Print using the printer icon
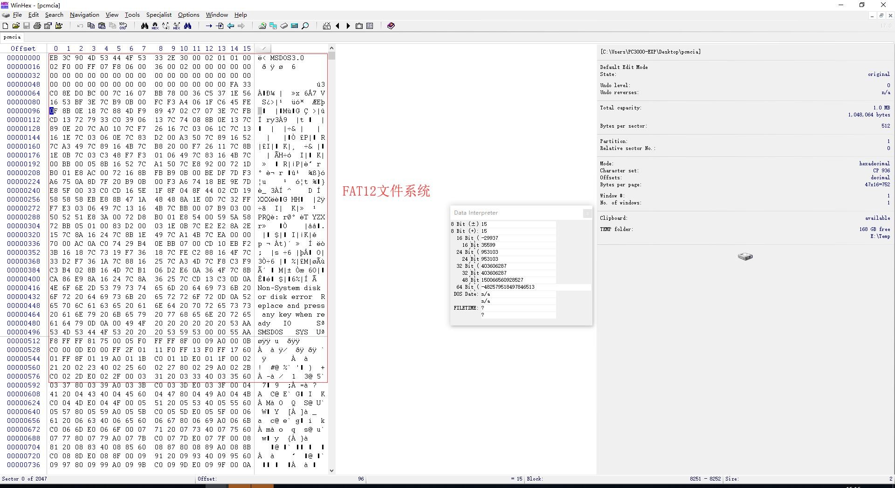 pos(37,26)
